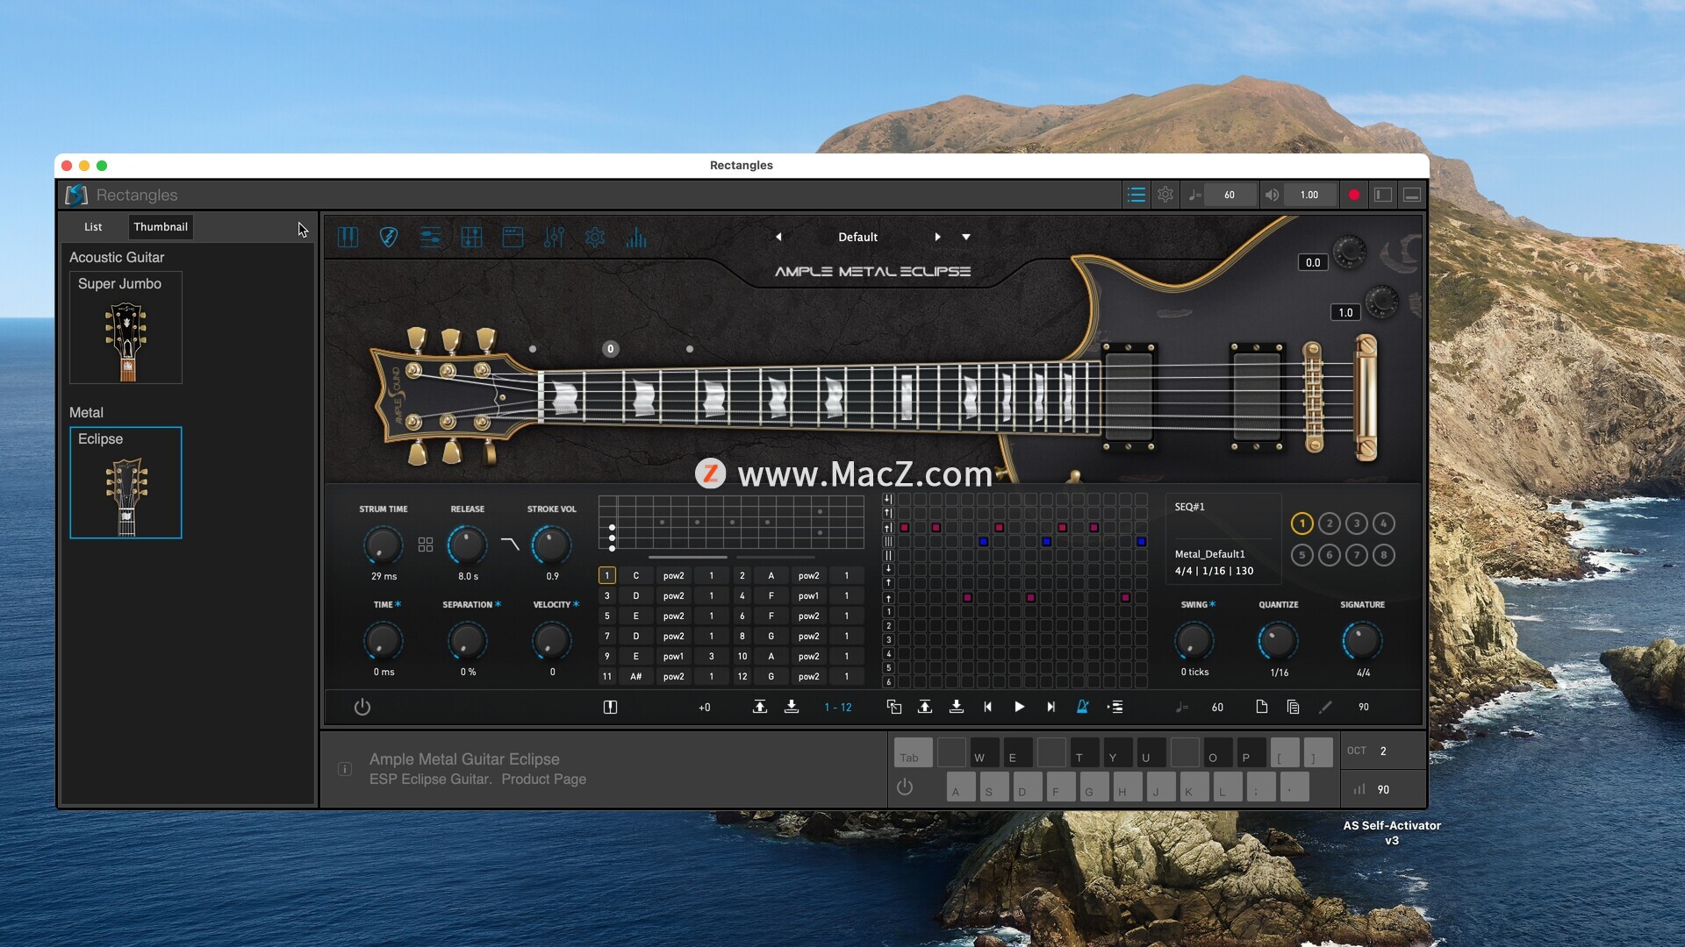Click the header tempo field showing 60
Screen dimensions: 1685x947
click(x=1229, y=195)
